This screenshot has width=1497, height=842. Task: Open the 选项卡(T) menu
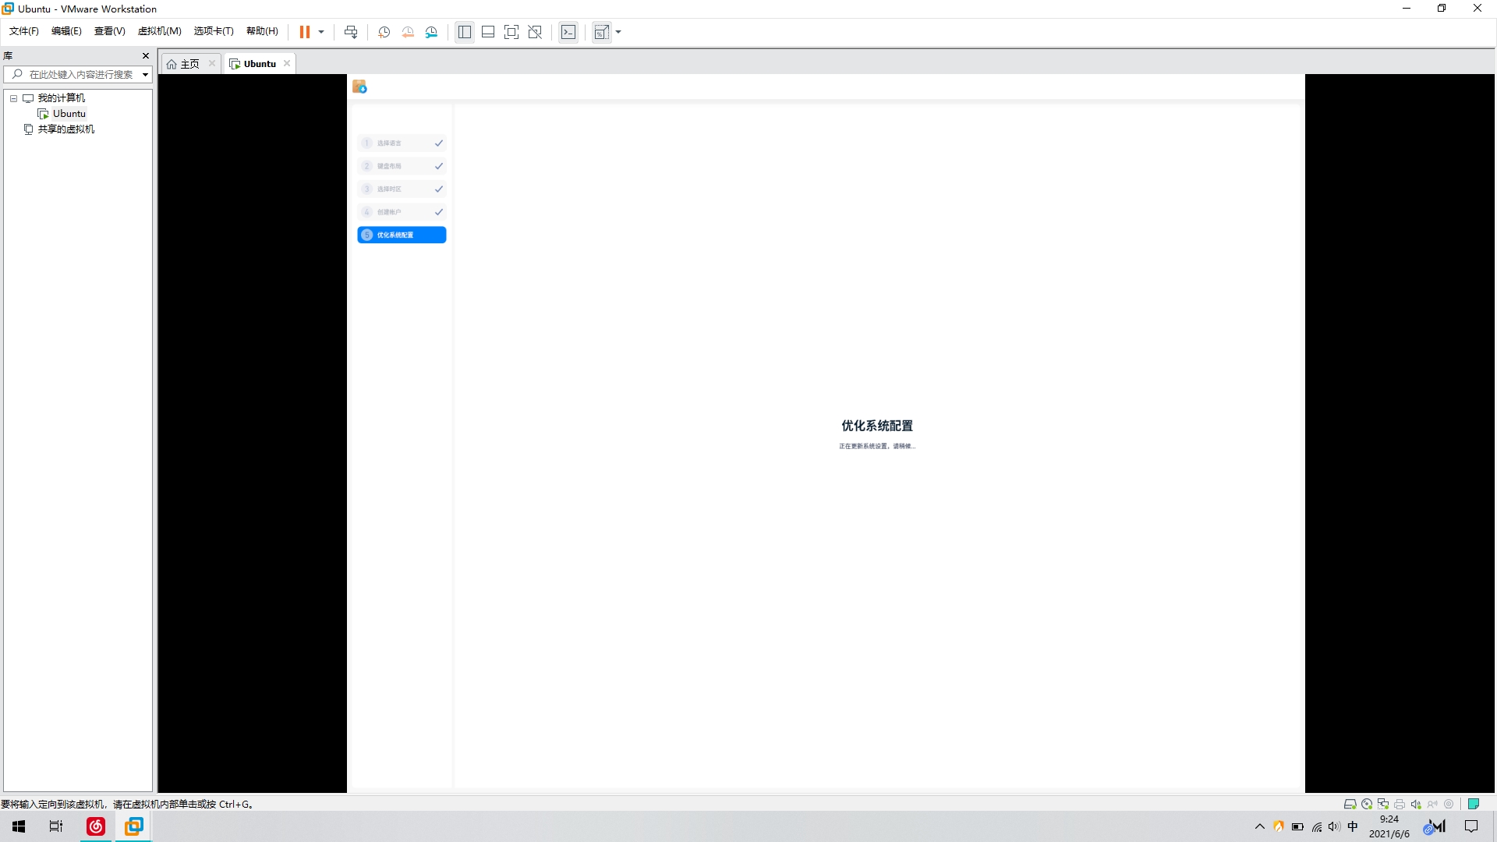[214, 31]
